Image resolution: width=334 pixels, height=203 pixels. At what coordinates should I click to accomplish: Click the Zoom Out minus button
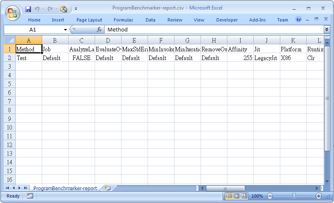pyautogui.click(x=270, y=196)
